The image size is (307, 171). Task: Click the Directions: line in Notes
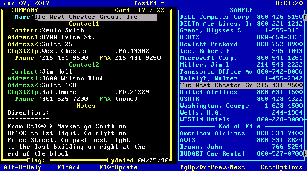coord(29,113)
